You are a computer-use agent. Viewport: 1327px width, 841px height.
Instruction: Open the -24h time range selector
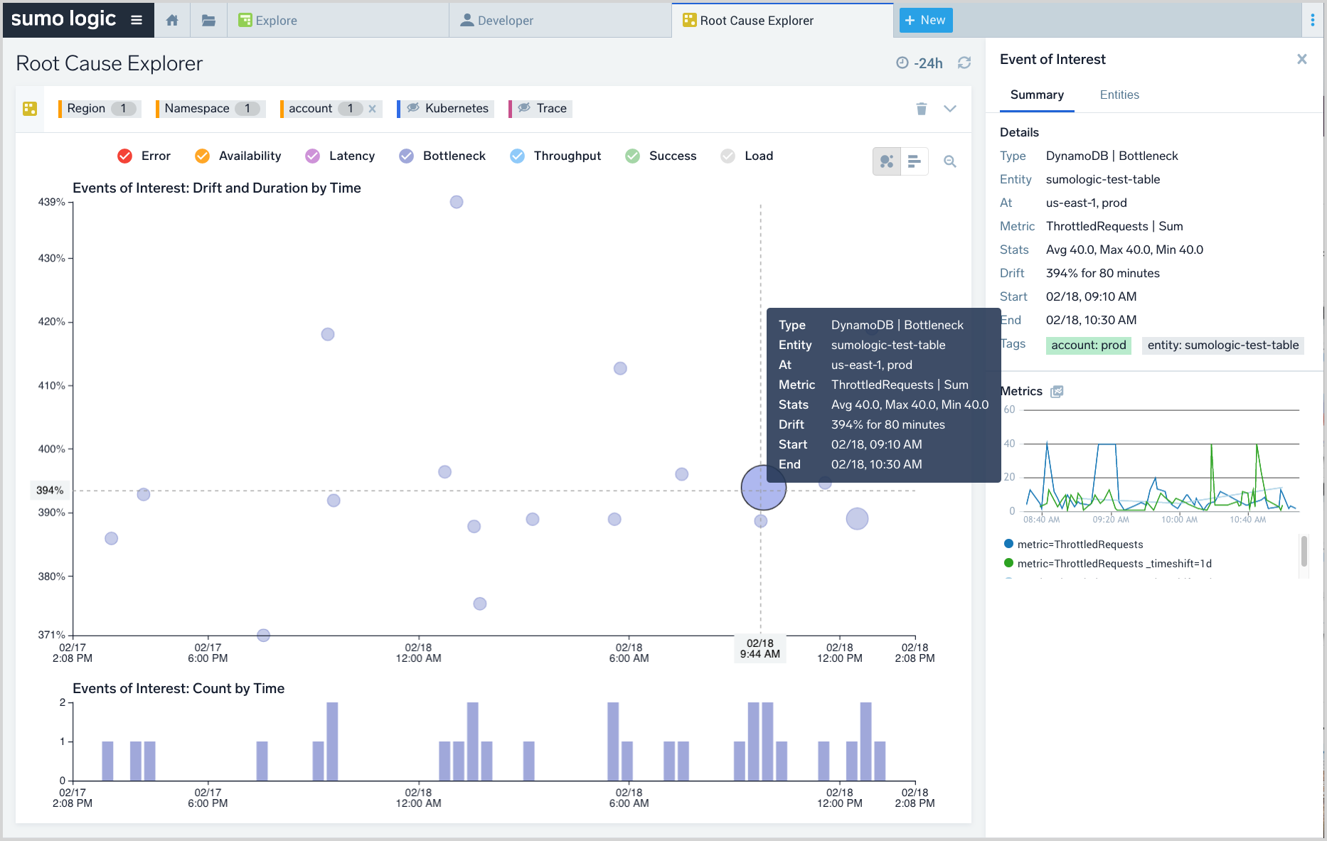point(920,63)
